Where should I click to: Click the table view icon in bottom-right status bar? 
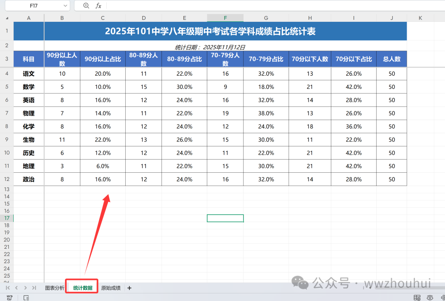(417, 297)
